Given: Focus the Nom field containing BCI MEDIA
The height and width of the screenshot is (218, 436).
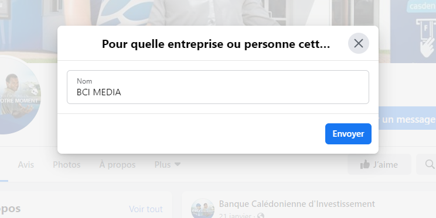Looking at the screenshot, I should click(218, 87).
